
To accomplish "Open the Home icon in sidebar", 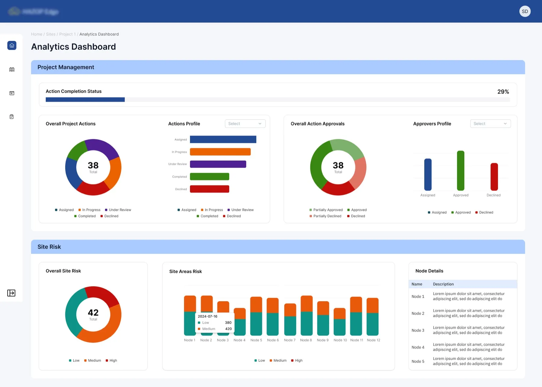I will point(12,45).
